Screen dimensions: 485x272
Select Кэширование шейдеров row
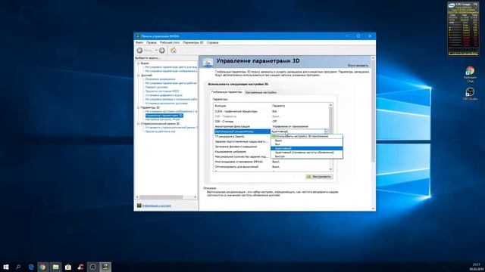coord(242,152)
